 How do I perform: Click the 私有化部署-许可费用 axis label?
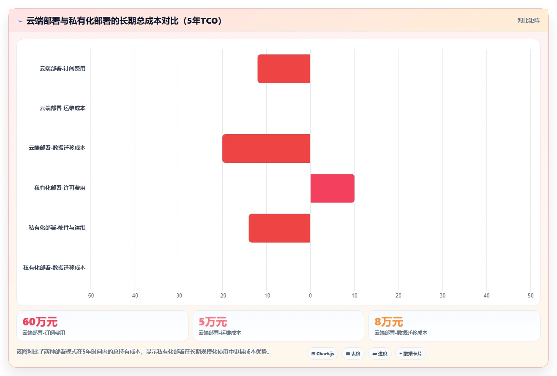click(60, 188)
